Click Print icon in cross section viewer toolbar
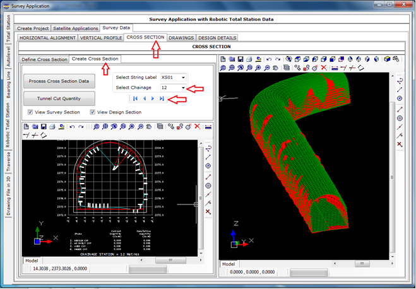 tap(52, 127)
